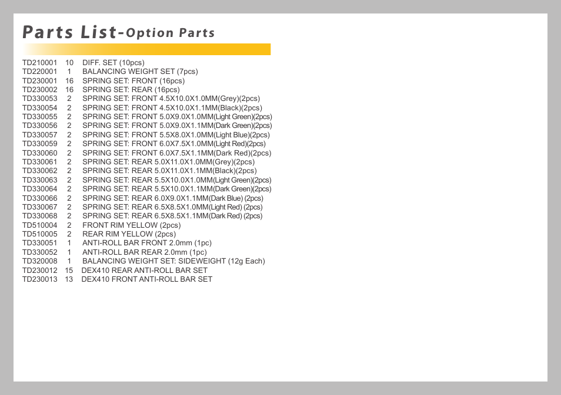The height and width of the screenshot is (395, 561).
Task: Click front spring 6.0X7.5X1.1MM(Dark Red) entry
Action: [177, 153]
